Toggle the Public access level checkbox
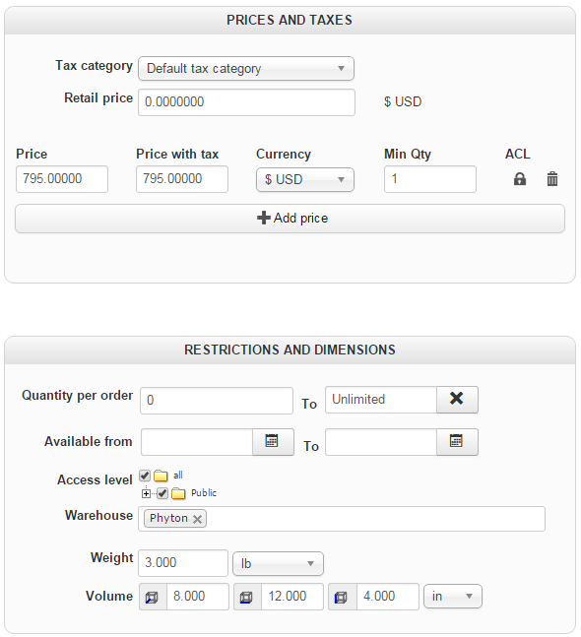Screen dimensions: 581x637 (162, 493)
